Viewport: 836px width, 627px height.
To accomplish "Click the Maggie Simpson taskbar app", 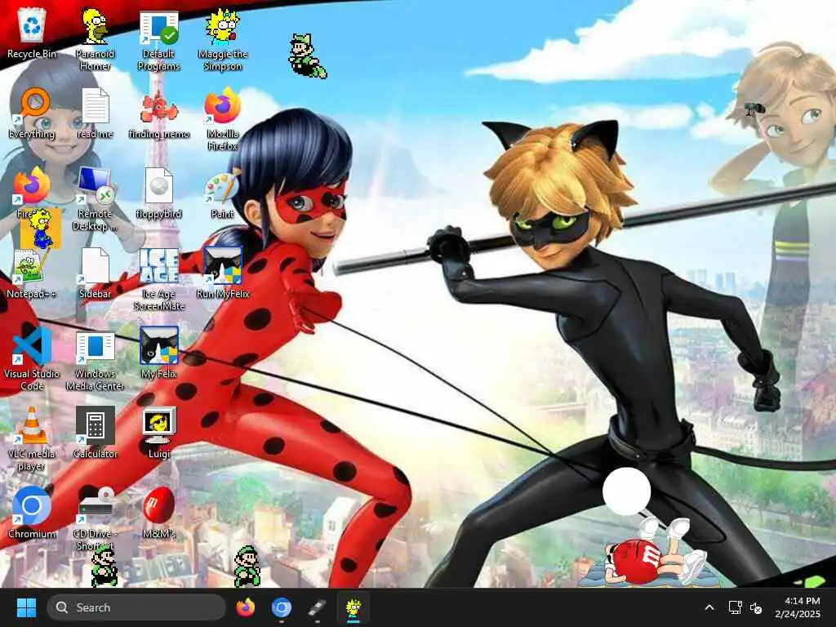I will coord(353,607).
